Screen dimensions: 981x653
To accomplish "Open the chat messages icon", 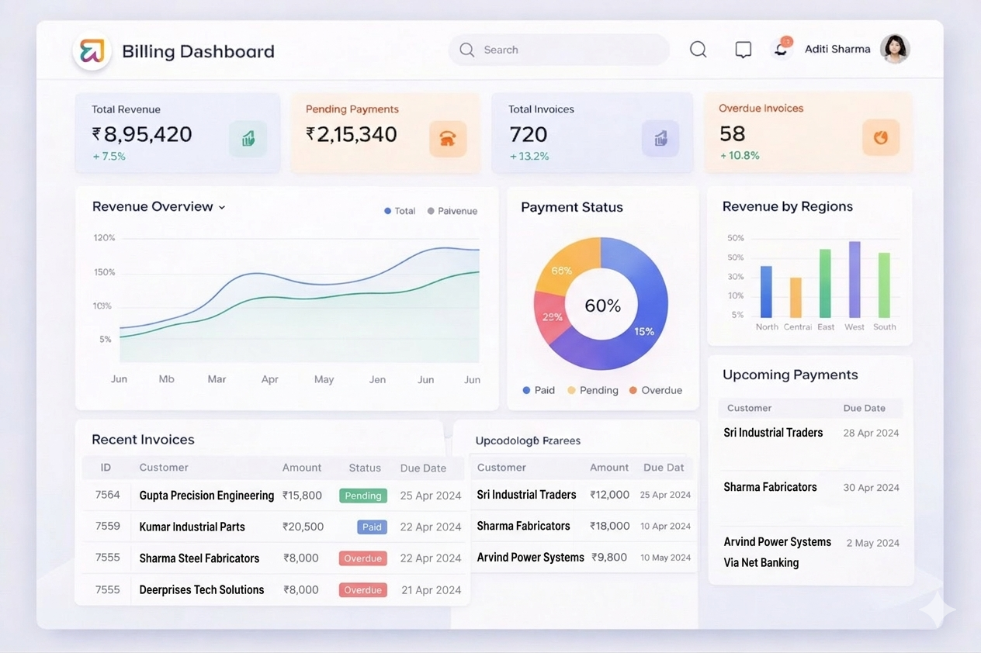I will [744, 50].
